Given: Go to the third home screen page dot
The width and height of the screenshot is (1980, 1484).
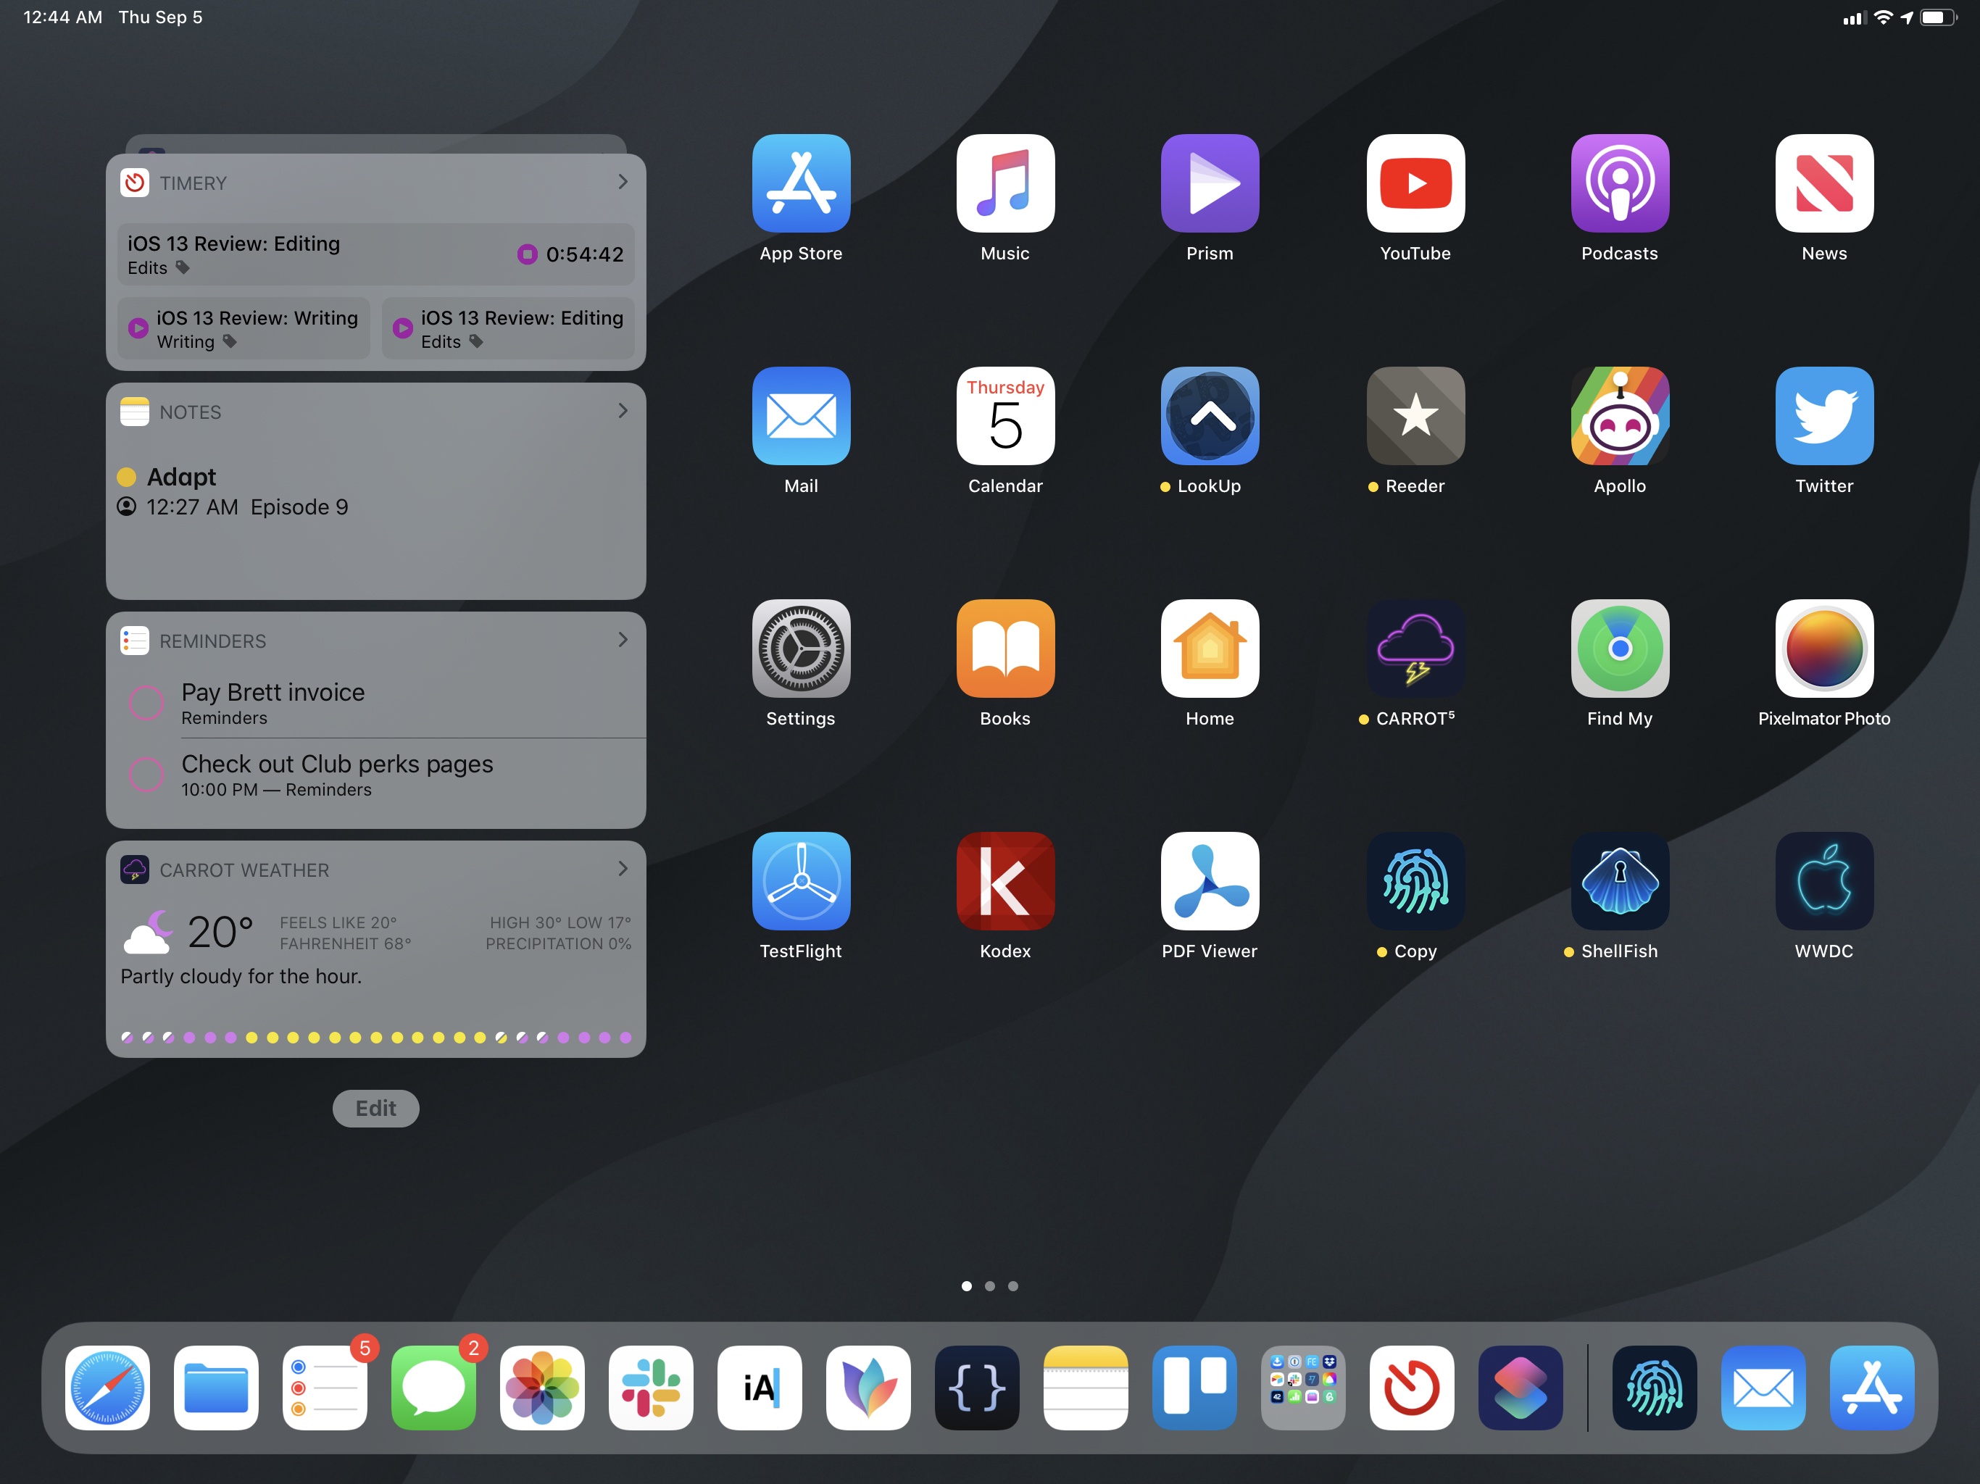Looking at the screenshot, I should point(1013,1286).
